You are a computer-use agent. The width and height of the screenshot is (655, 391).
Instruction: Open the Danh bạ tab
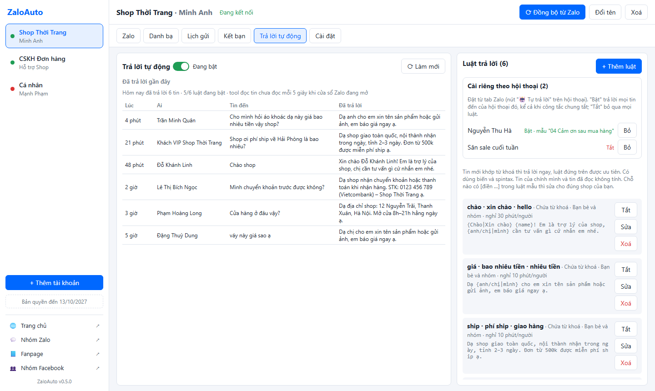[x=161, y=36]
